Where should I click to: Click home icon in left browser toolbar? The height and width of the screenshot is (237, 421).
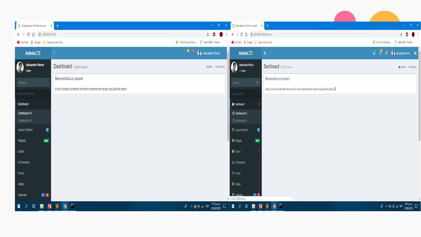34,35
